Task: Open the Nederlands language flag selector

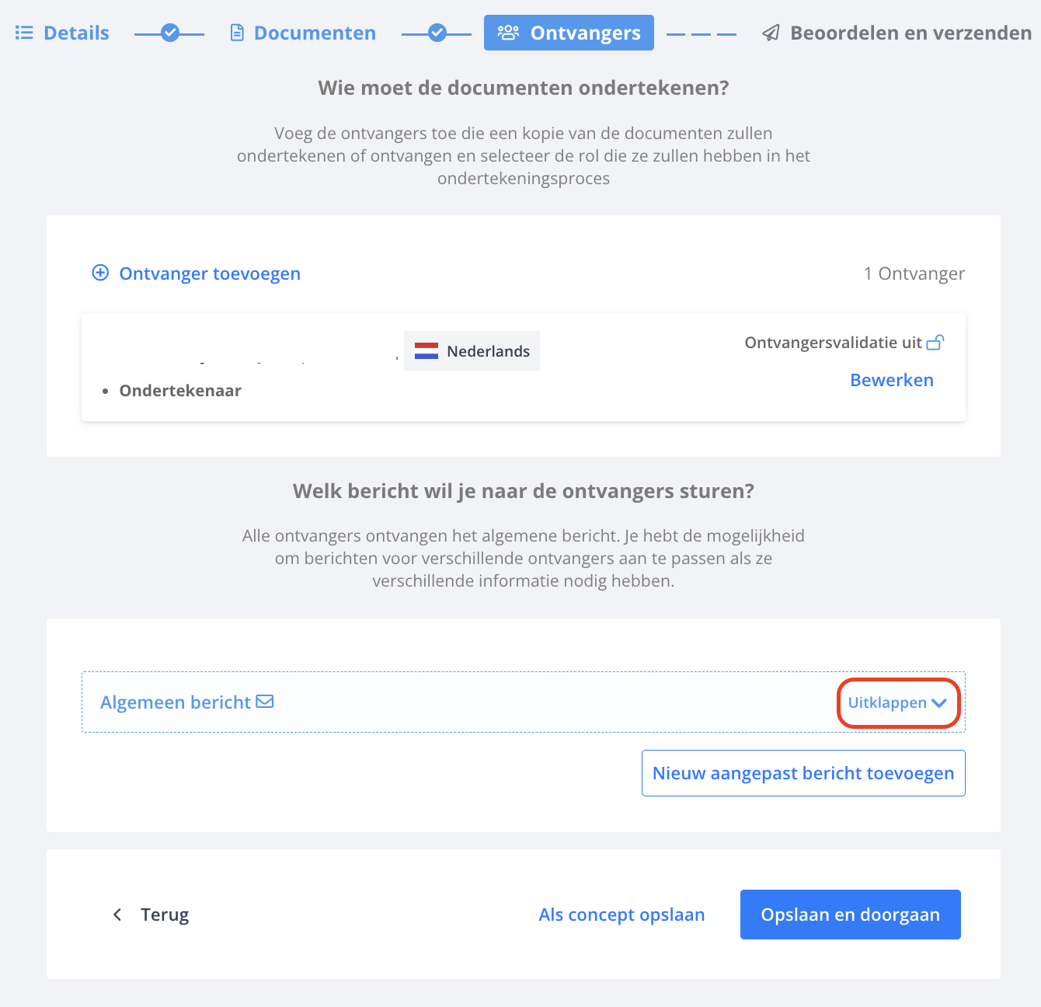Action: 472,351
